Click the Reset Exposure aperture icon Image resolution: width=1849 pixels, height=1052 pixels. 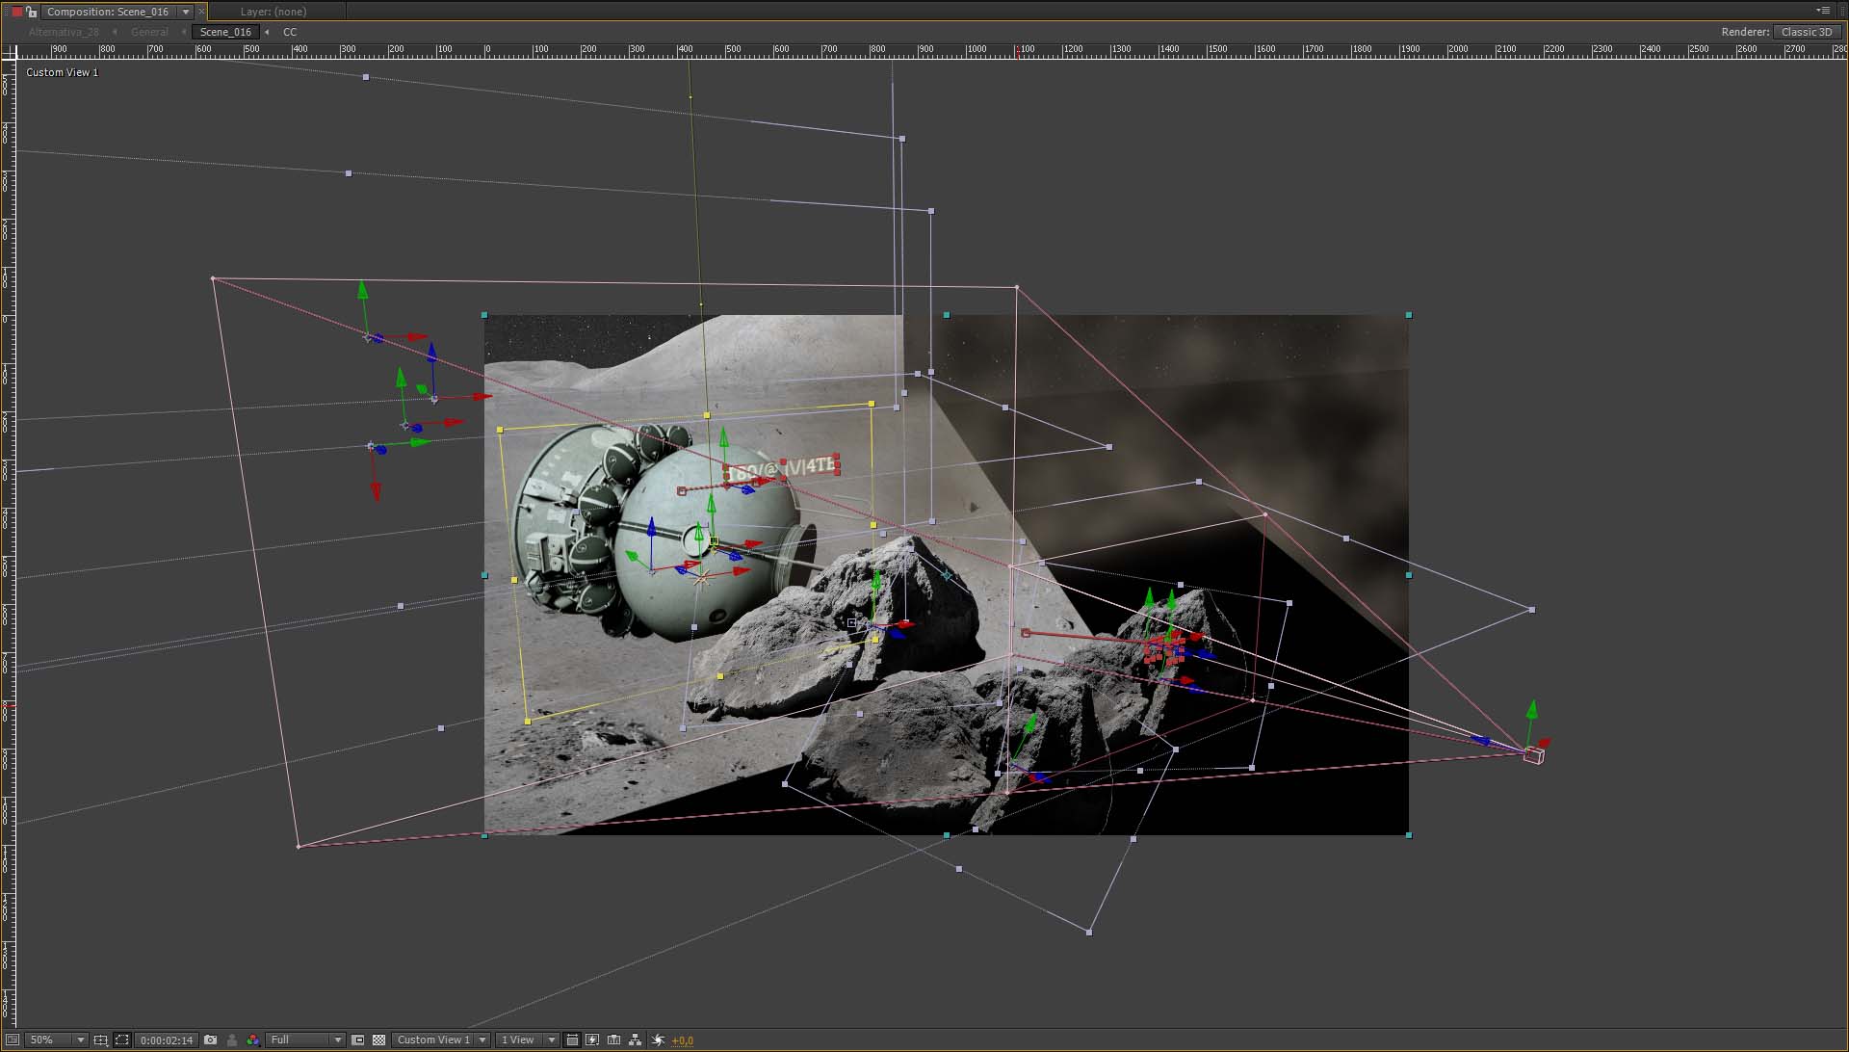(x=658, y=1039)
